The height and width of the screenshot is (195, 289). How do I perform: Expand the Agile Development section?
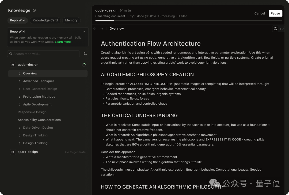(20, 105)
